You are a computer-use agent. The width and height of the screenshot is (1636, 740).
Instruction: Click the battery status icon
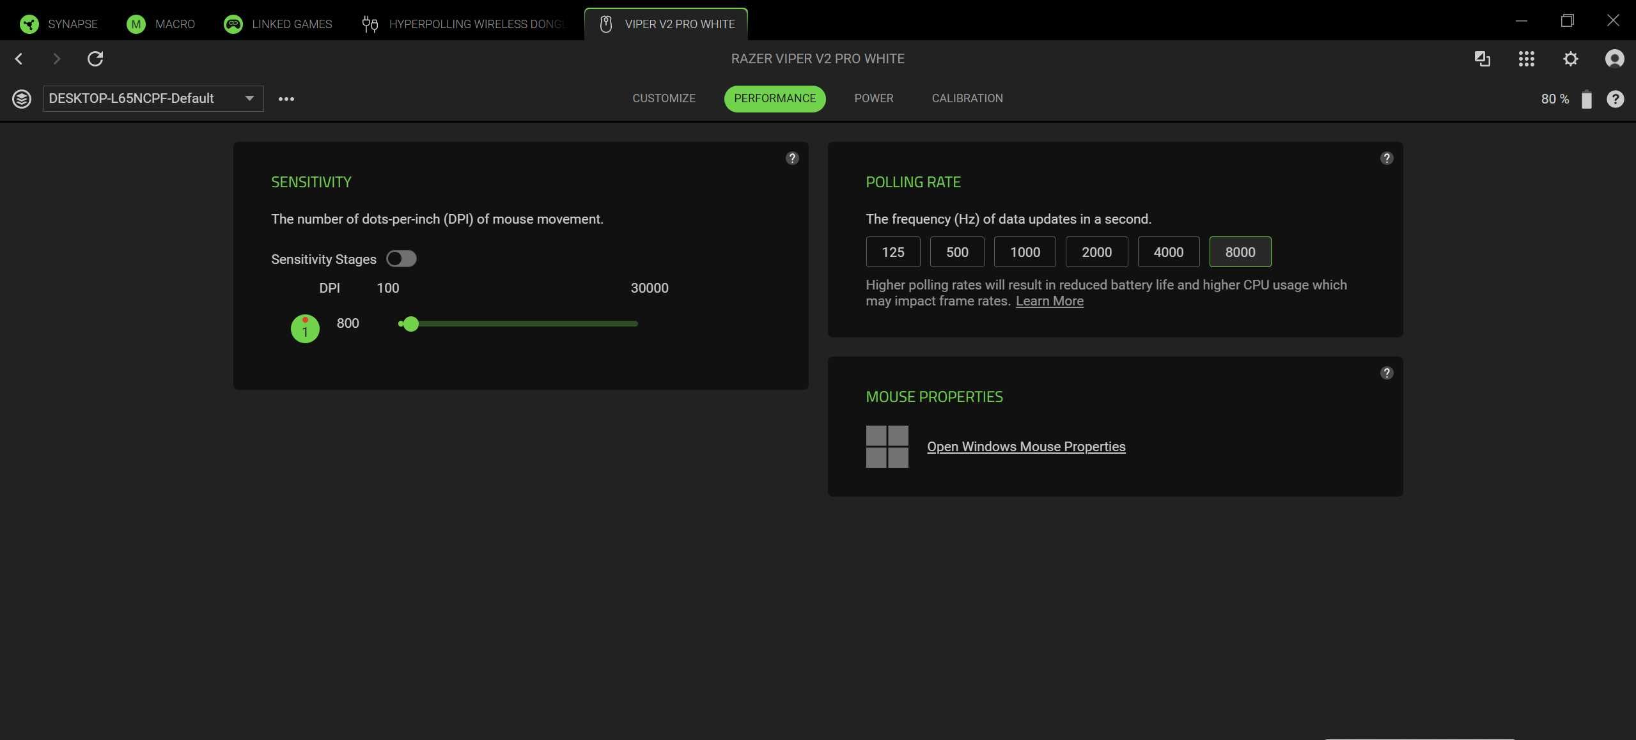tap(1587, 99)
